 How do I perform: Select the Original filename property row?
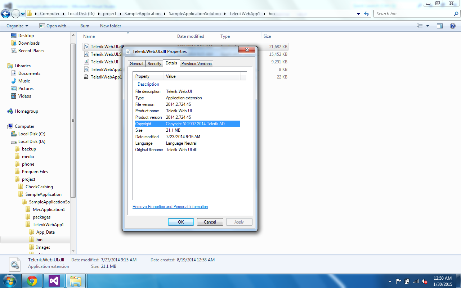pos(187,150)
